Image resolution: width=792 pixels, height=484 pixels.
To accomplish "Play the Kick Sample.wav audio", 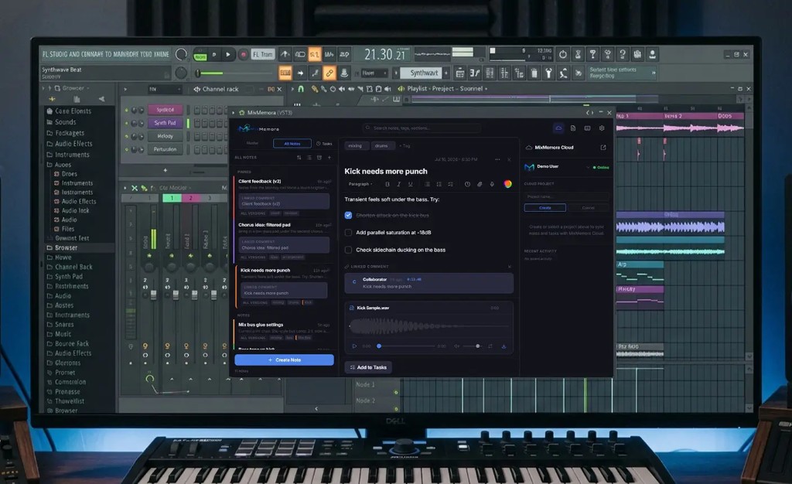I will [354, 346].
